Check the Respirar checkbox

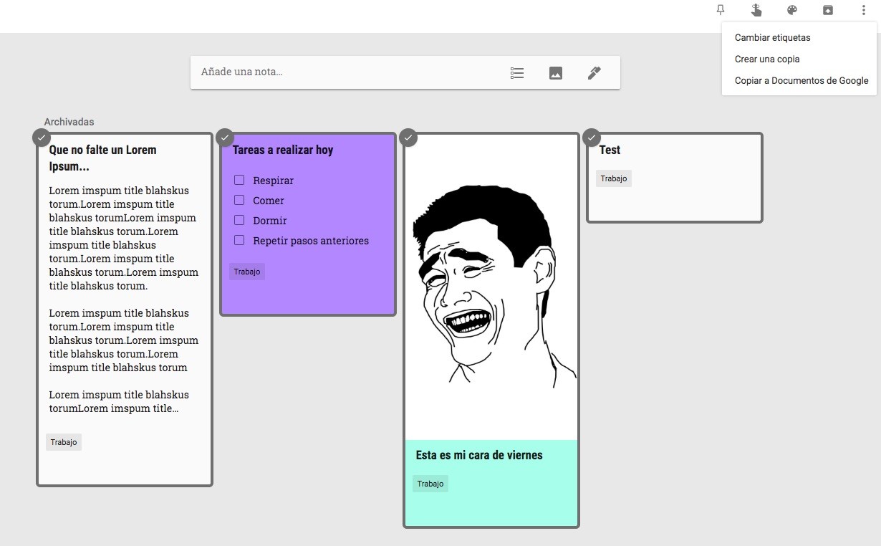[x=239, y=180]
